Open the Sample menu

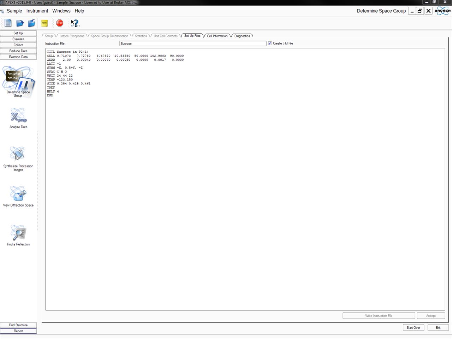pyautogui.click(x=14, y=11)
